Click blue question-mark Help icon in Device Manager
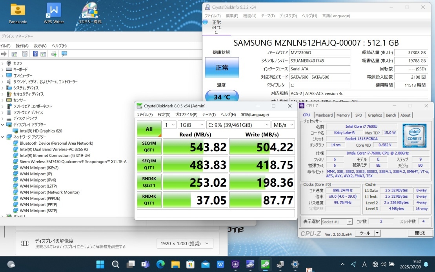Viewport: 435px width, 272px height. point(35,54)
